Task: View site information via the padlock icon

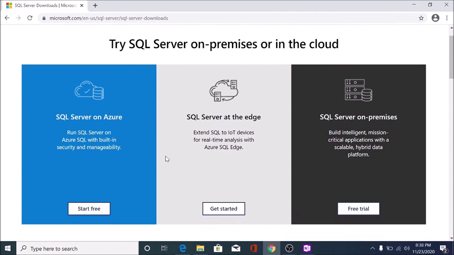Action: click(x=44, y=18)
